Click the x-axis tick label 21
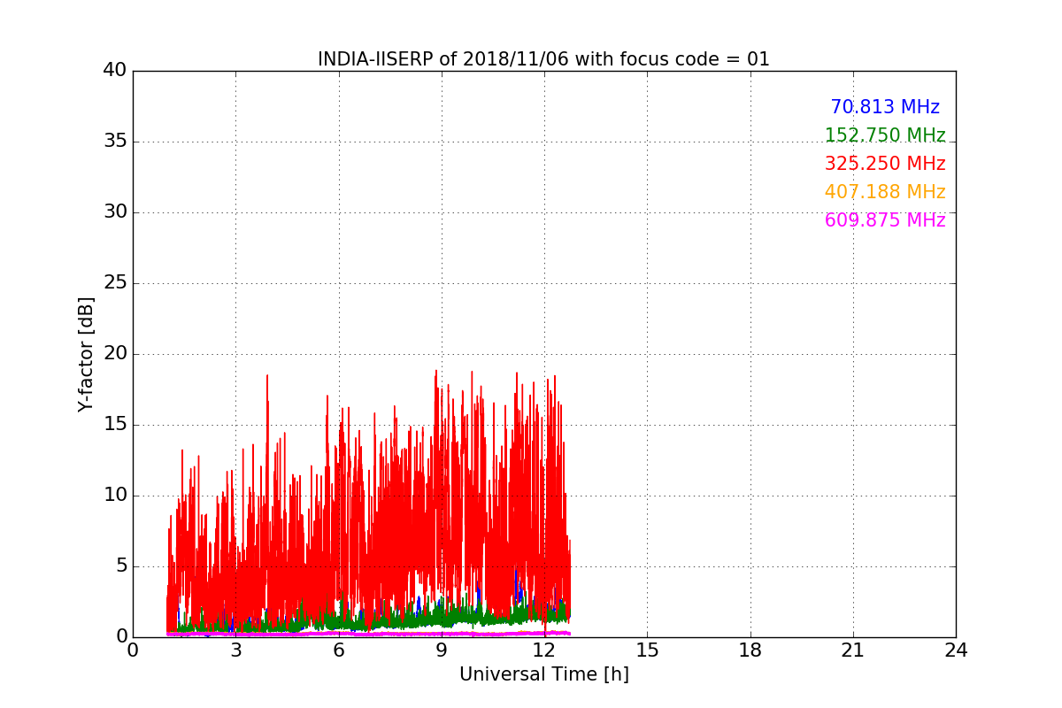The width and height of the screenshot is (1062, 708). (x=853, y=650)
